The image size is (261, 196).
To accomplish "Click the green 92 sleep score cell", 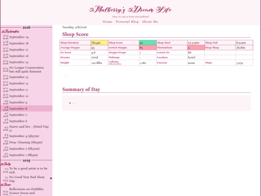I will (x=147, y=43).
